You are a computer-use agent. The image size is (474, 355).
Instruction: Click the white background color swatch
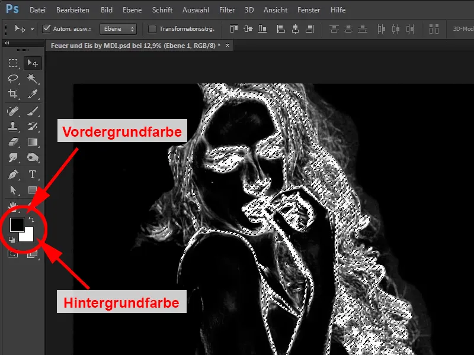pyautogui.click(x=28, y=237)
